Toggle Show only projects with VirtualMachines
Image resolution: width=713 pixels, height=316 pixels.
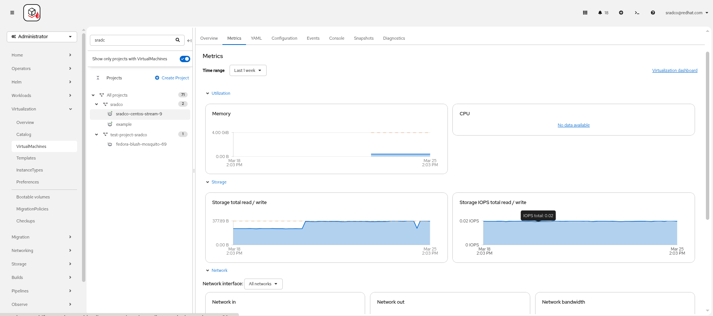click(185, 59)
